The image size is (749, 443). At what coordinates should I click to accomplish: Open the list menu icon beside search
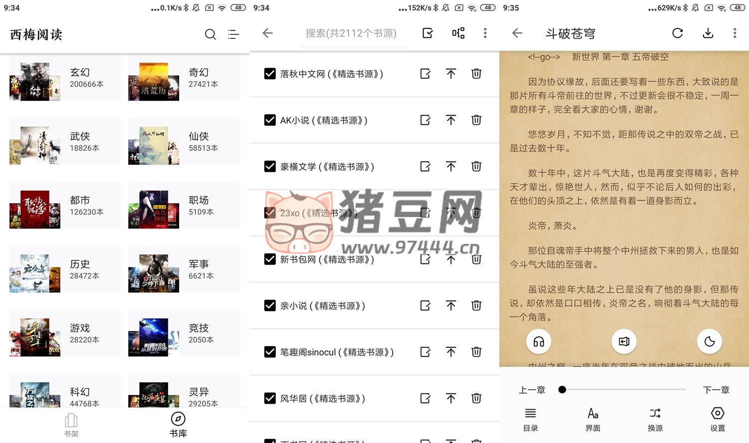click(233, 34)
